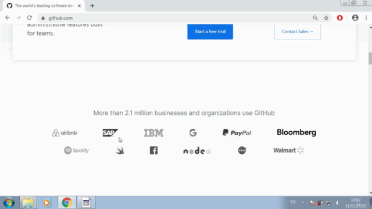Click the 2.1 million businesses heading text

[184, 113]
